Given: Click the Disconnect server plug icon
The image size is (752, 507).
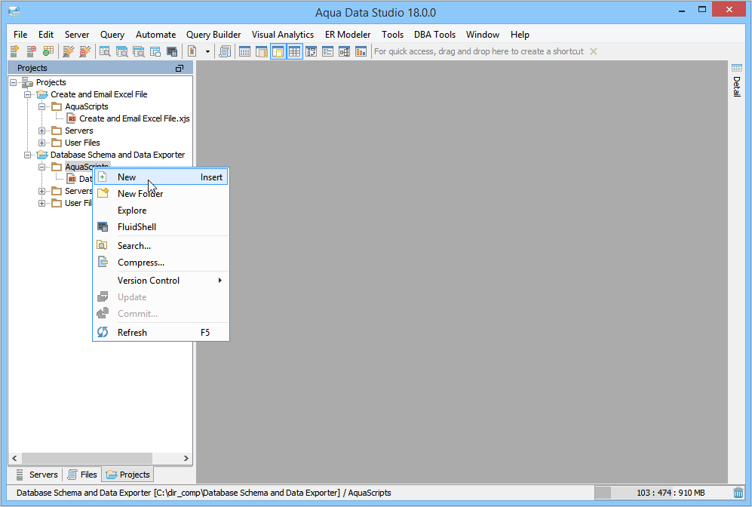Looking at the screenshot, I should pos(85,51).
